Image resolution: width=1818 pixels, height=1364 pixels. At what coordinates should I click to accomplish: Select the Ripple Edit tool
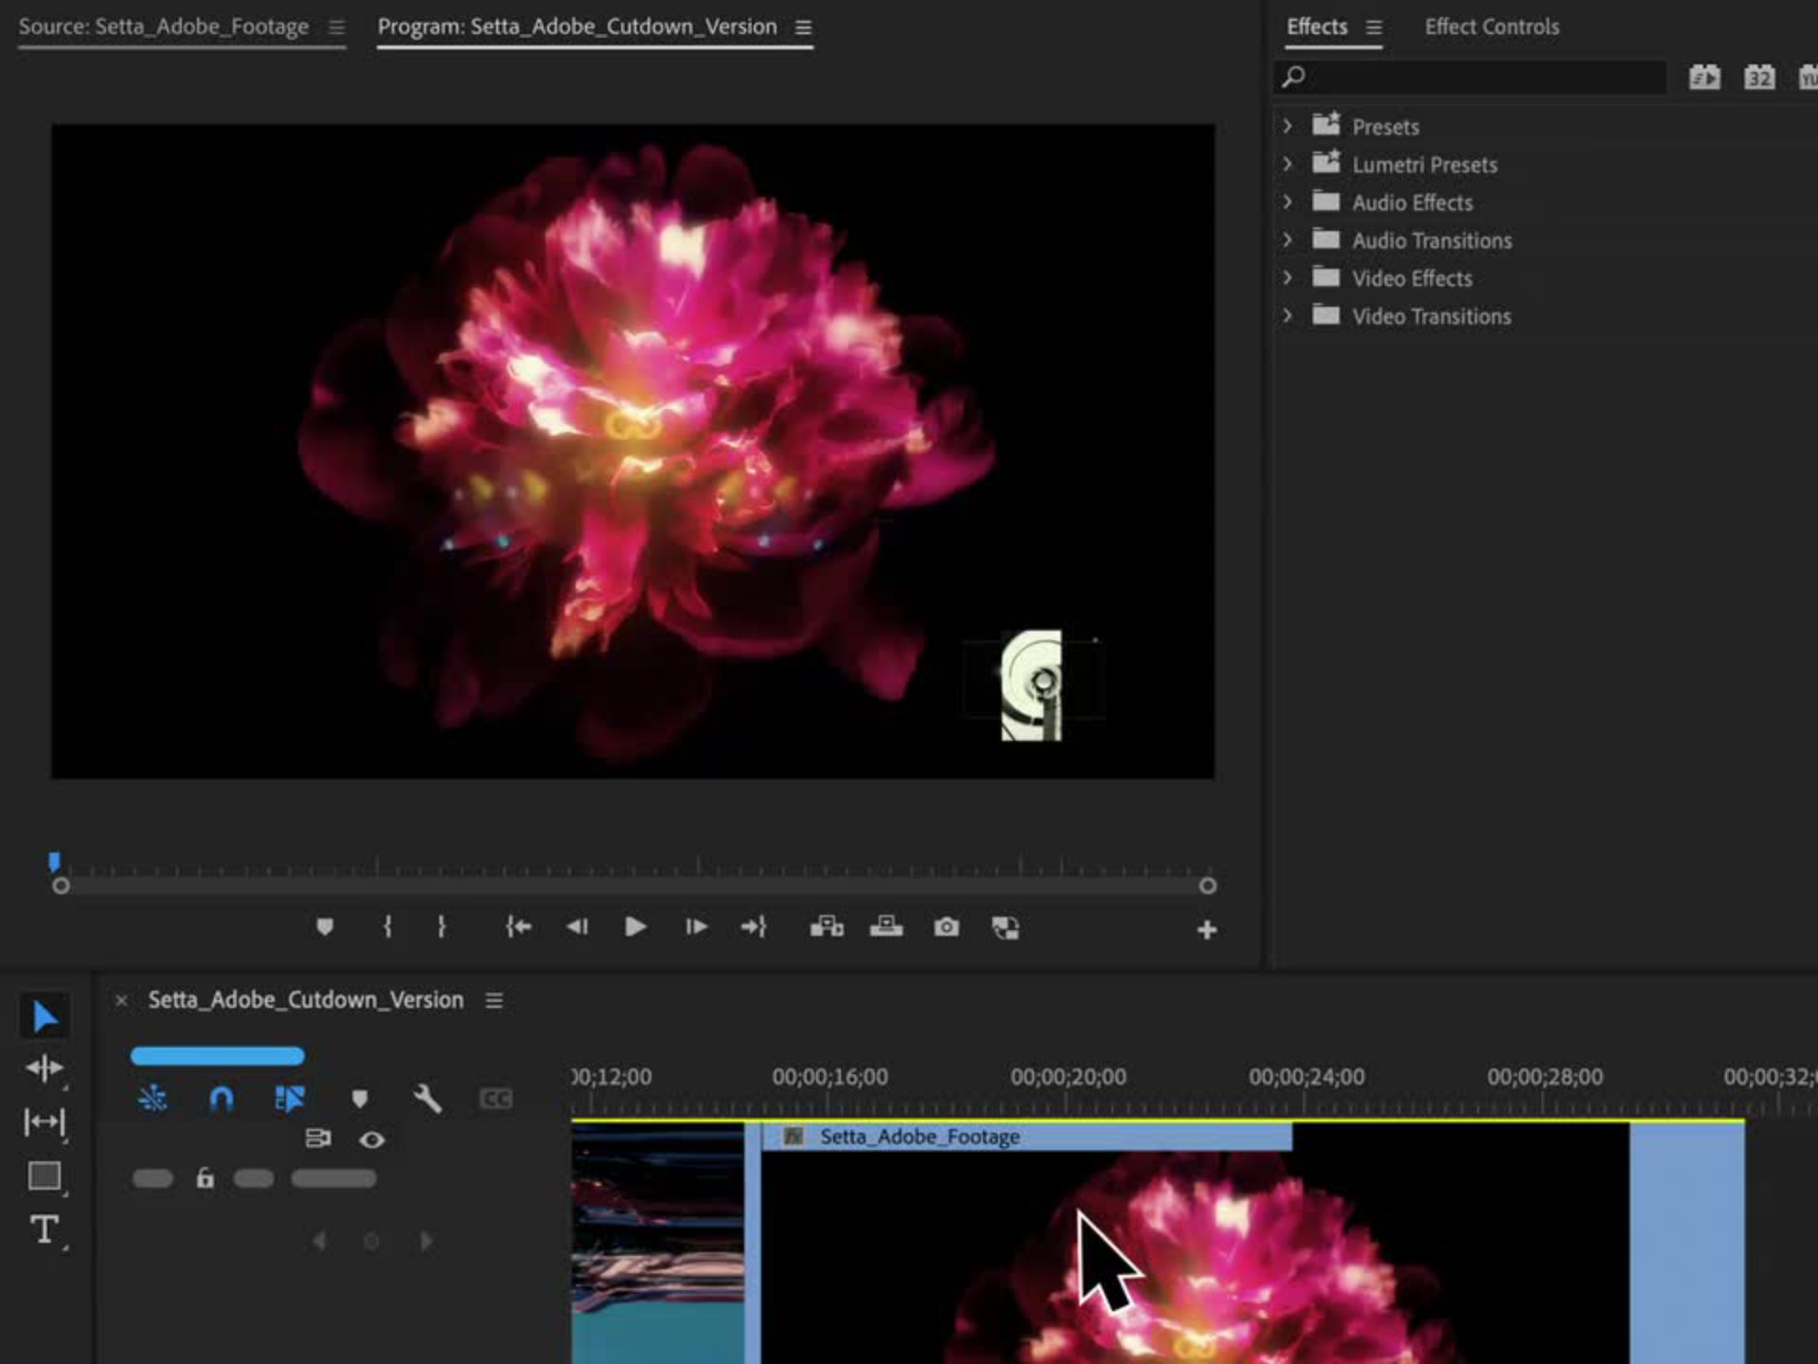pos(45,1068)
